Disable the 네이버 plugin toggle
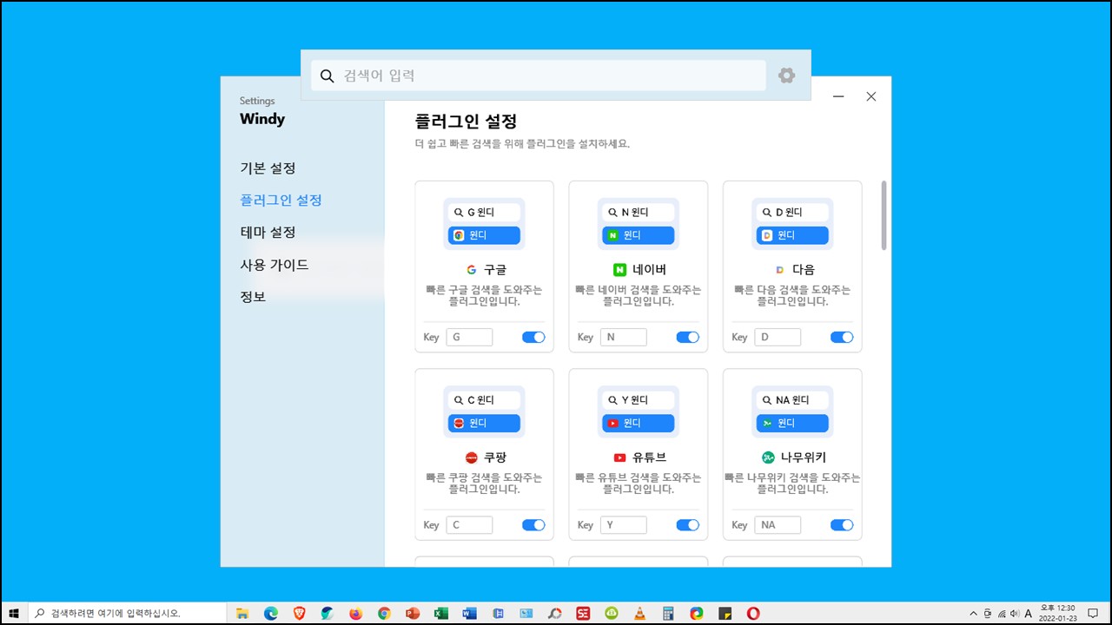The width and height of the screenshot is (1112, 625). [687, 337]
